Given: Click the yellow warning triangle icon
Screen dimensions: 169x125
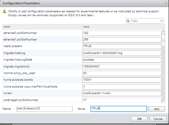Looking at the screenshot, I should coord(4,11).
